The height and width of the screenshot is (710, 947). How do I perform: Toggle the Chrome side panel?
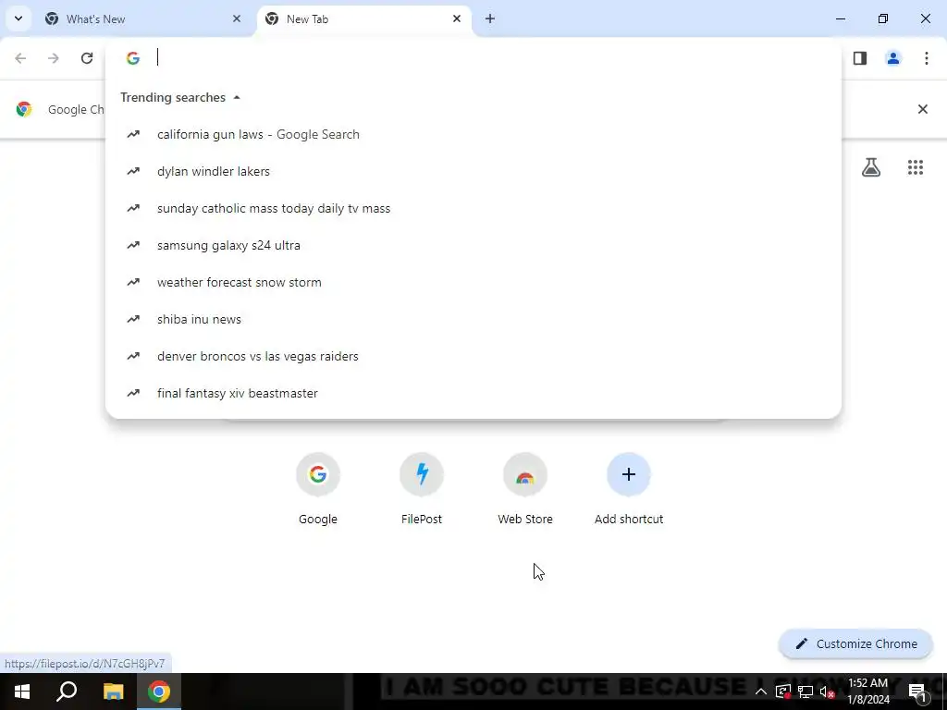click(x=860, y=58)
